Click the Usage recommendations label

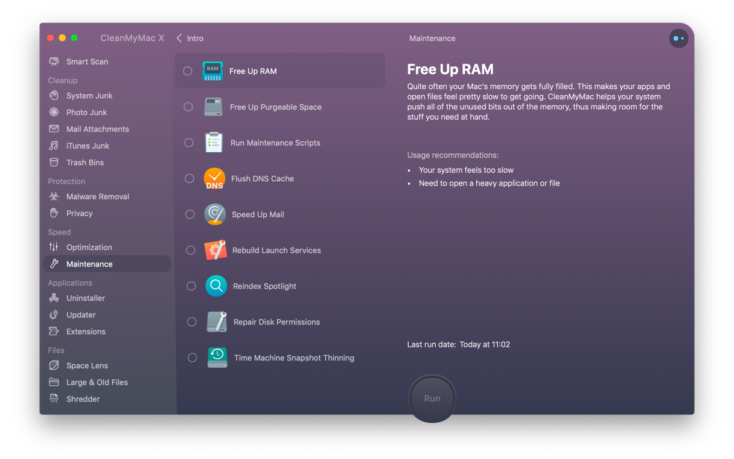[x=453, y=155]
